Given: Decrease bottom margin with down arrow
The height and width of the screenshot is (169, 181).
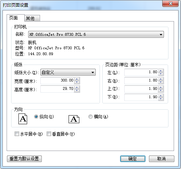Looking at the screenshot, I should pyautogui.click(x=161, y=99).
